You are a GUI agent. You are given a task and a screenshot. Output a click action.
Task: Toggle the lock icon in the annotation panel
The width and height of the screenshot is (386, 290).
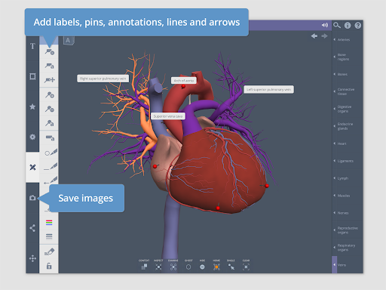49,266
